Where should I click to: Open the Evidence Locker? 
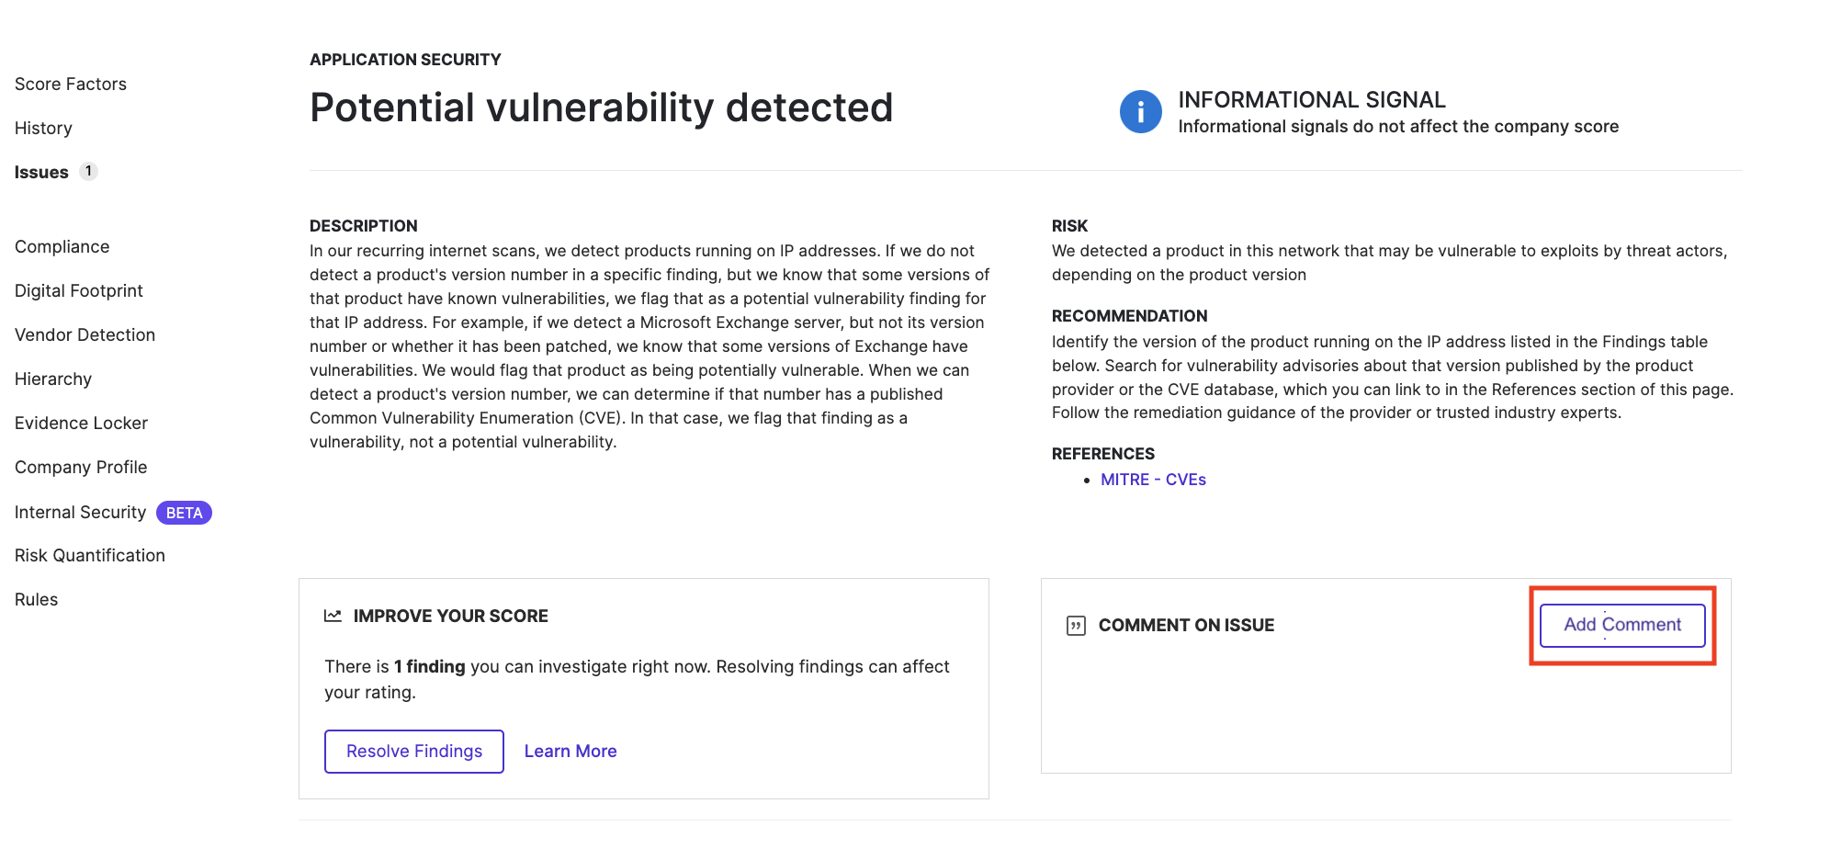click(81, 424)
